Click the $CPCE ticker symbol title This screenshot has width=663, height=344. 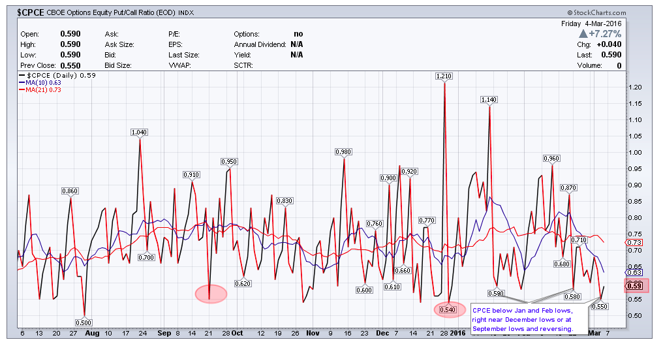pos(31,12)
